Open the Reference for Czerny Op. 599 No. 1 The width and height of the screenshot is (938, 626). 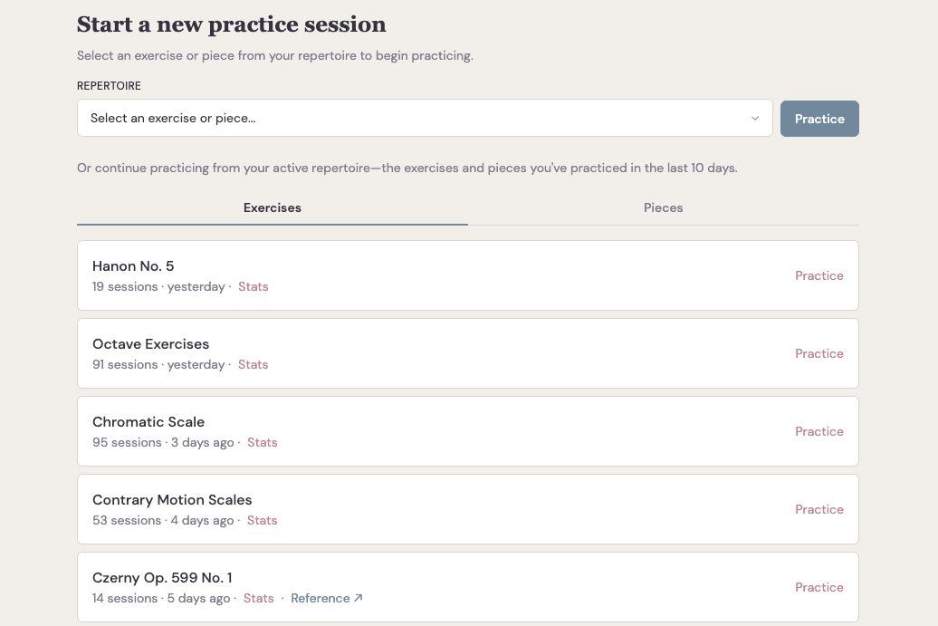pos(321,598)
